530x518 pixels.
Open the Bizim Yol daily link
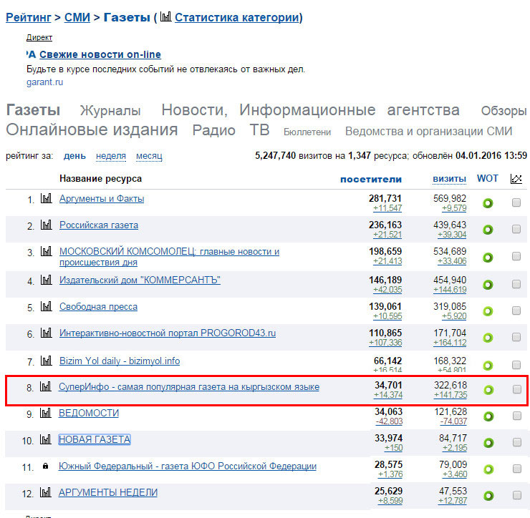(120, 361)
